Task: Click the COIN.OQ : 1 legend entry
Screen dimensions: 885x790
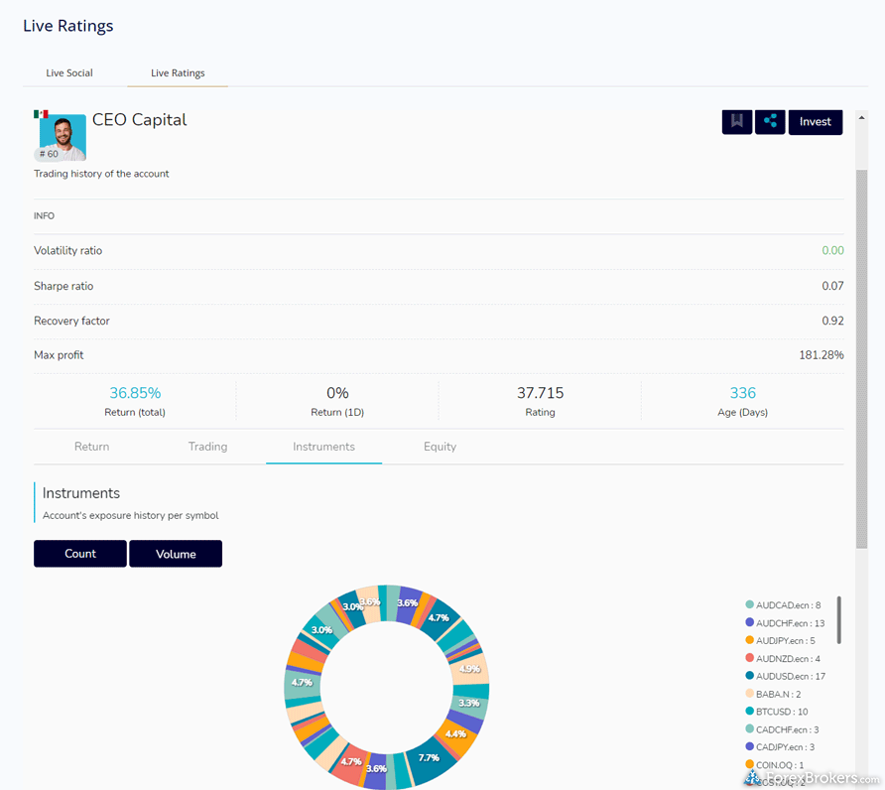Action: pos(774,765)
